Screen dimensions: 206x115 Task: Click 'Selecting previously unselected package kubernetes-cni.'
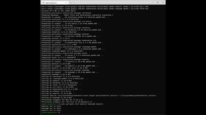(69, 41)
